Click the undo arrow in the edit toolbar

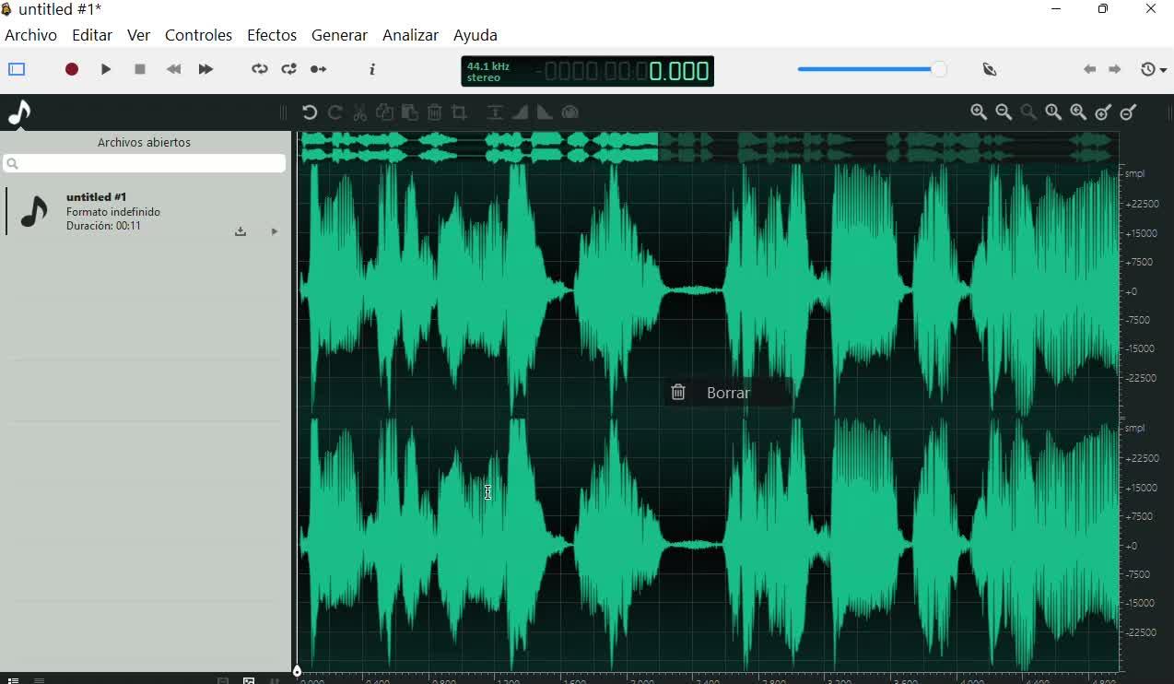pos(310,112)
